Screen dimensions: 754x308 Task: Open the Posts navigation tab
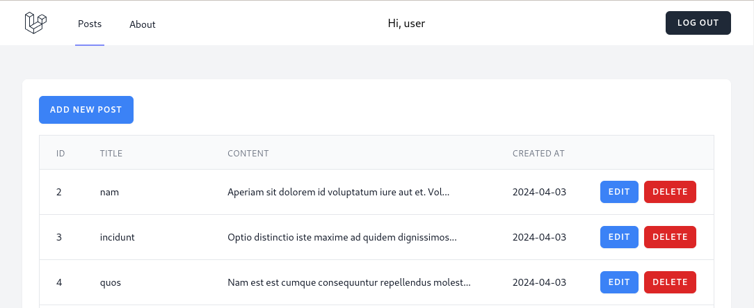coord(90,24)
